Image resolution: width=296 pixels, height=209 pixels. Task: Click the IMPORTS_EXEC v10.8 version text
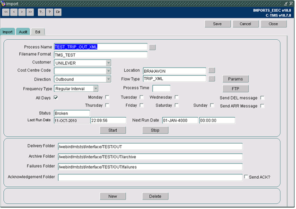point(272,10)
